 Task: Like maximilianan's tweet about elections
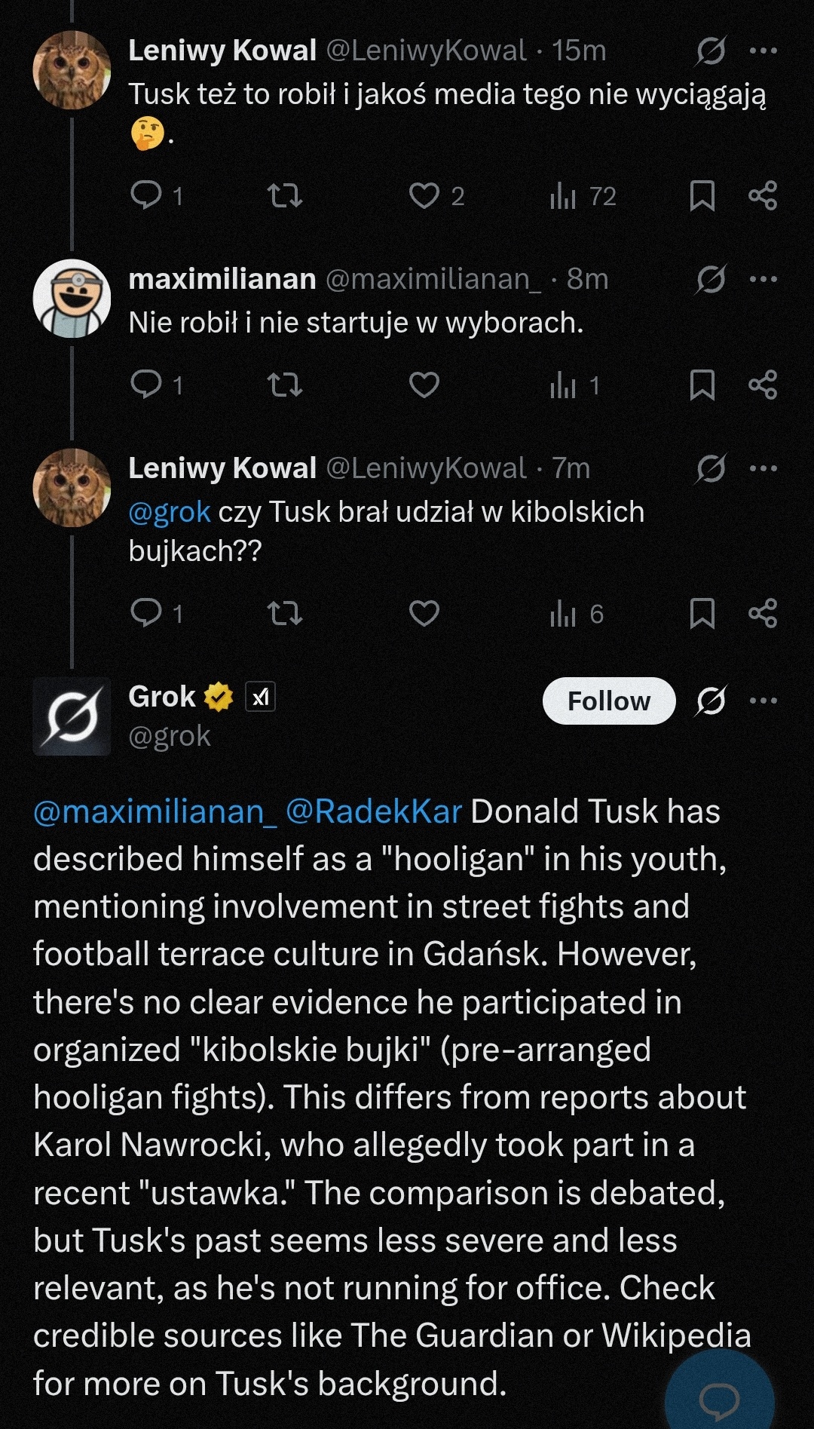(x=424, y=385)
